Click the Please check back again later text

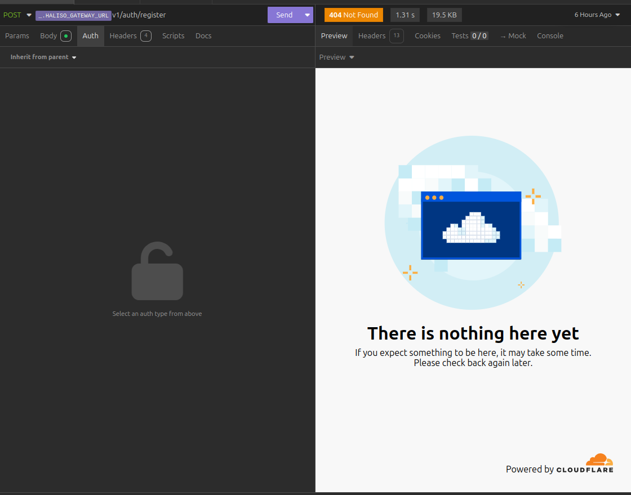pos(473,363)
